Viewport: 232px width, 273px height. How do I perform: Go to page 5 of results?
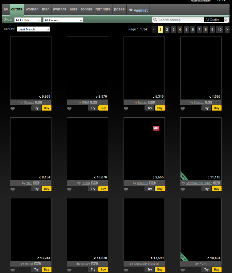186,29
